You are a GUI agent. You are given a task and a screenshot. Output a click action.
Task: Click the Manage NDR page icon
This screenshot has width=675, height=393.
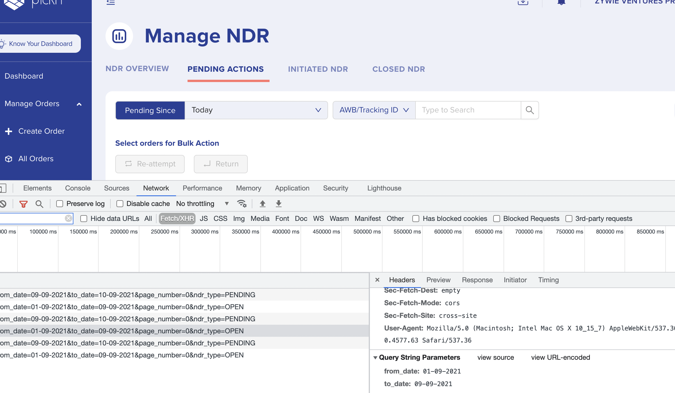119,36
